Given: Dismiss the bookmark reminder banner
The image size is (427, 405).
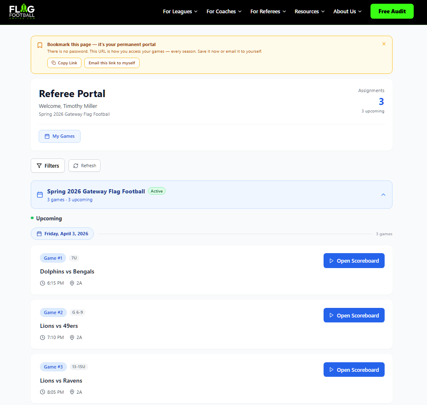Looking at the screenshot, I should click(384, 44).
